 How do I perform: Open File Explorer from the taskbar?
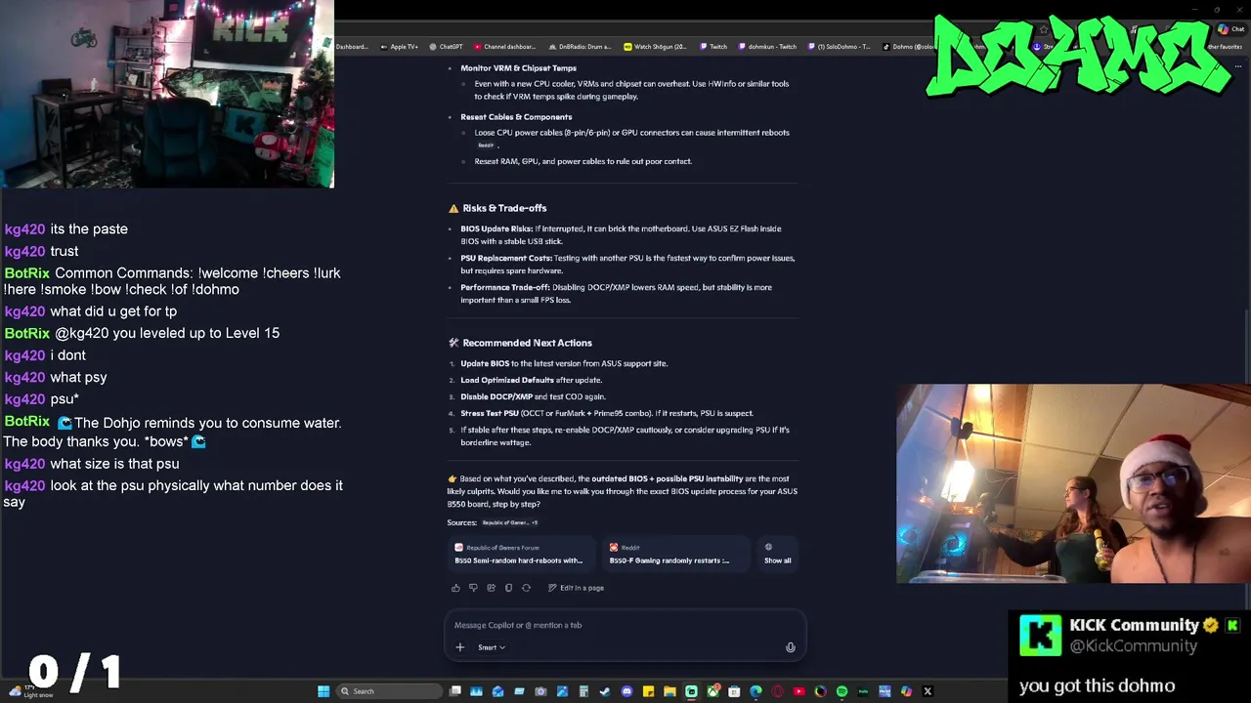[669, 691]
